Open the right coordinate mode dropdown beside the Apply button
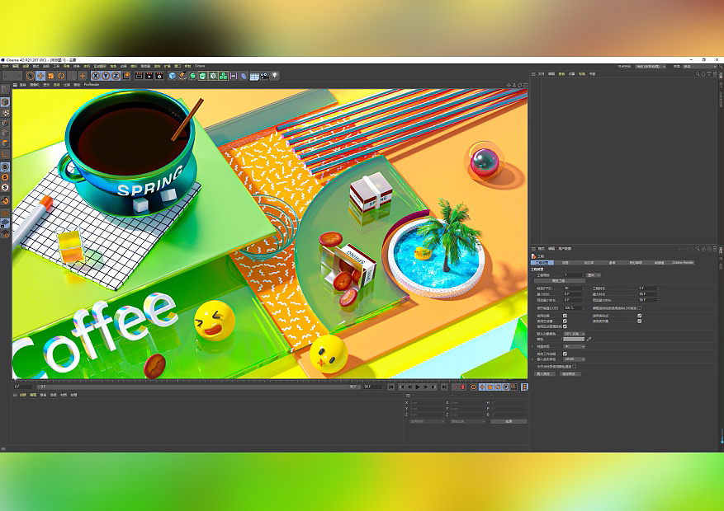Screen dimensions: 724x511 [x=466, y=421]
